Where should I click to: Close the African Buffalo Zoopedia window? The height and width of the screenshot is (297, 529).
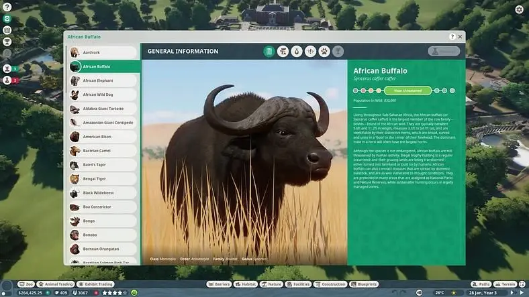460,36
